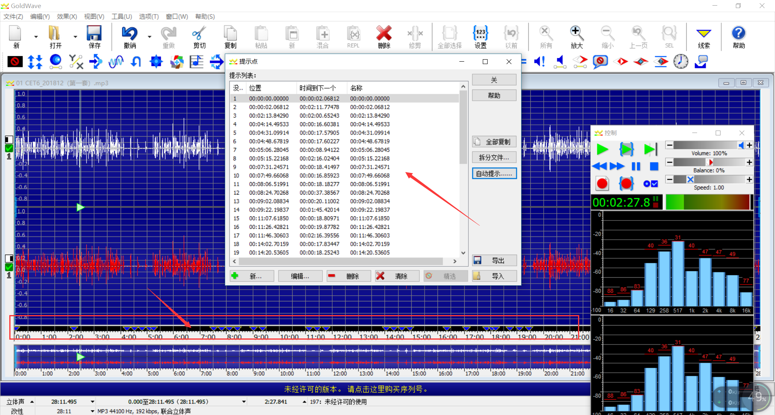
Task: Click the blue Stop square in control panel
Action: (x=654, y=166)
